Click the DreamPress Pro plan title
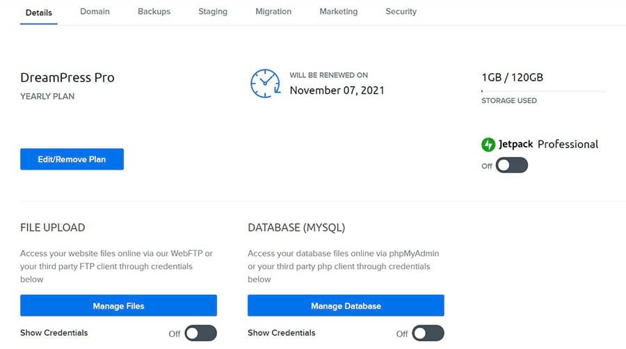 point(67,78)
